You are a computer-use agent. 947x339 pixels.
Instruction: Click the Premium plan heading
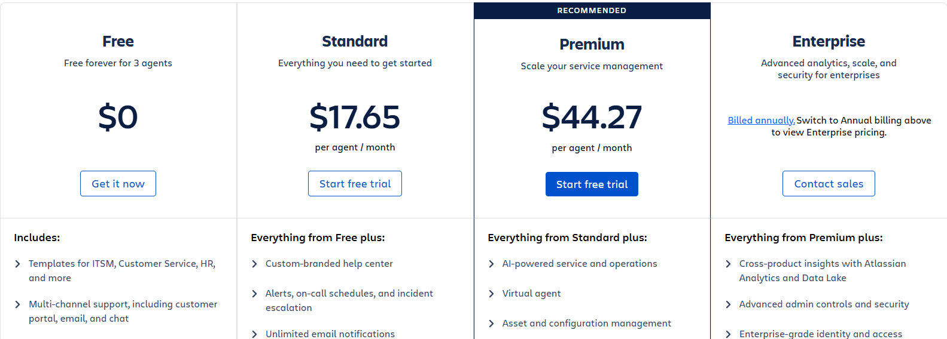592,45
